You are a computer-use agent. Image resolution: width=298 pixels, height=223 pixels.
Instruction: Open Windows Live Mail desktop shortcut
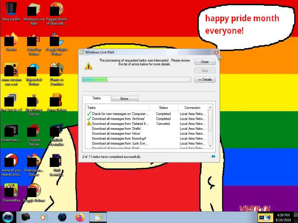[x=34, y=13]
